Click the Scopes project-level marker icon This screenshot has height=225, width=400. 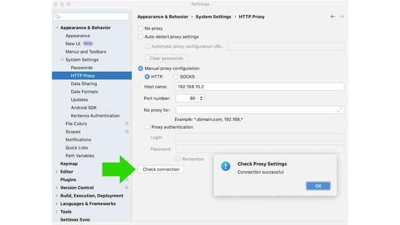[126, 132]
